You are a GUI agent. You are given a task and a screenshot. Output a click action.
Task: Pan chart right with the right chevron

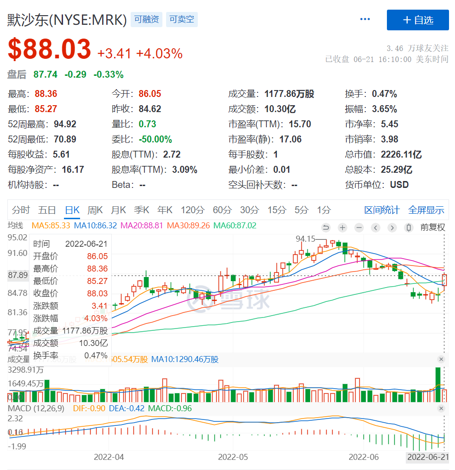click(392, 227)
